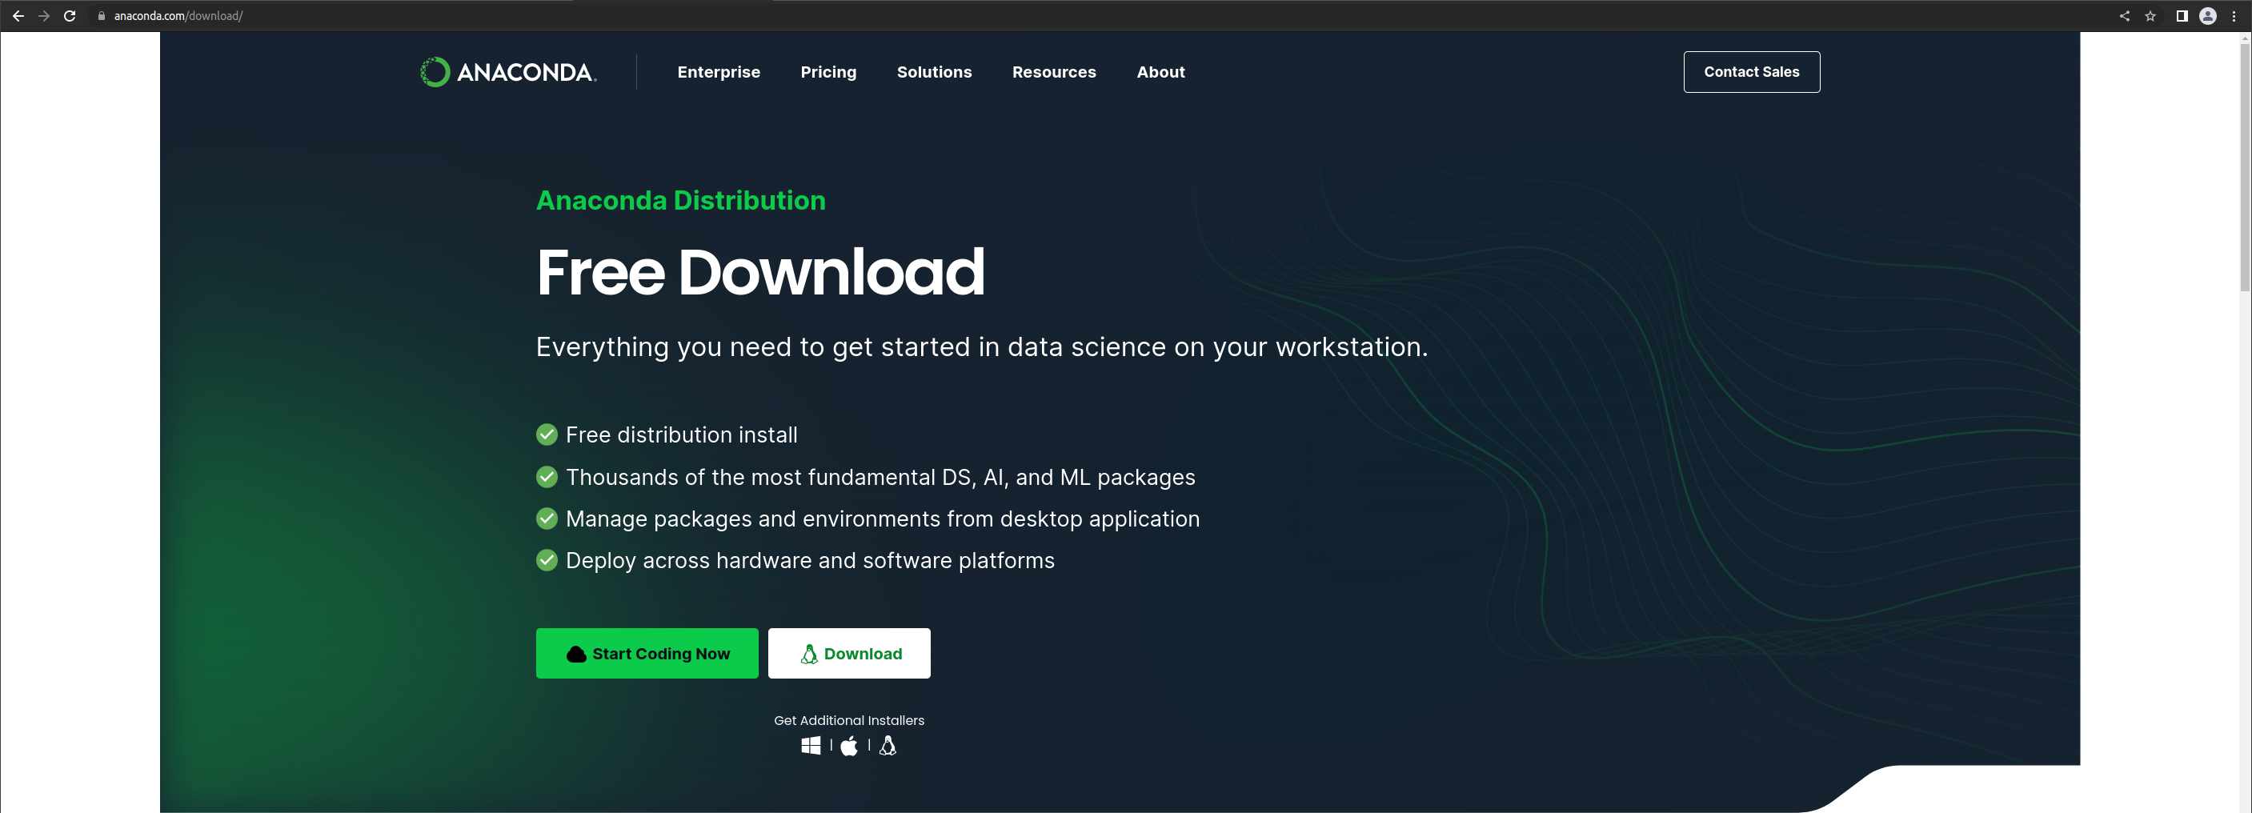Open the Chrome three-dot menu
This screenshot has width=2252, height=813.
(2234, 16)
